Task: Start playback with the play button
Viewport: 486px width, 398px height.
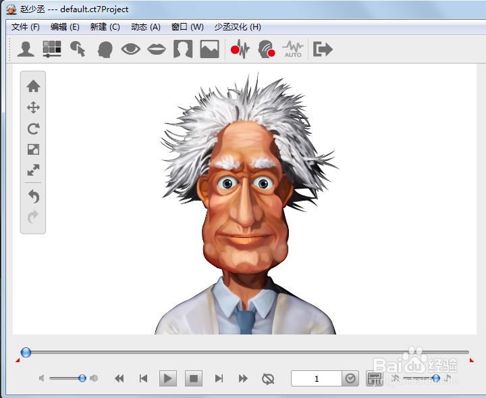Action: [x=167, y=378]
